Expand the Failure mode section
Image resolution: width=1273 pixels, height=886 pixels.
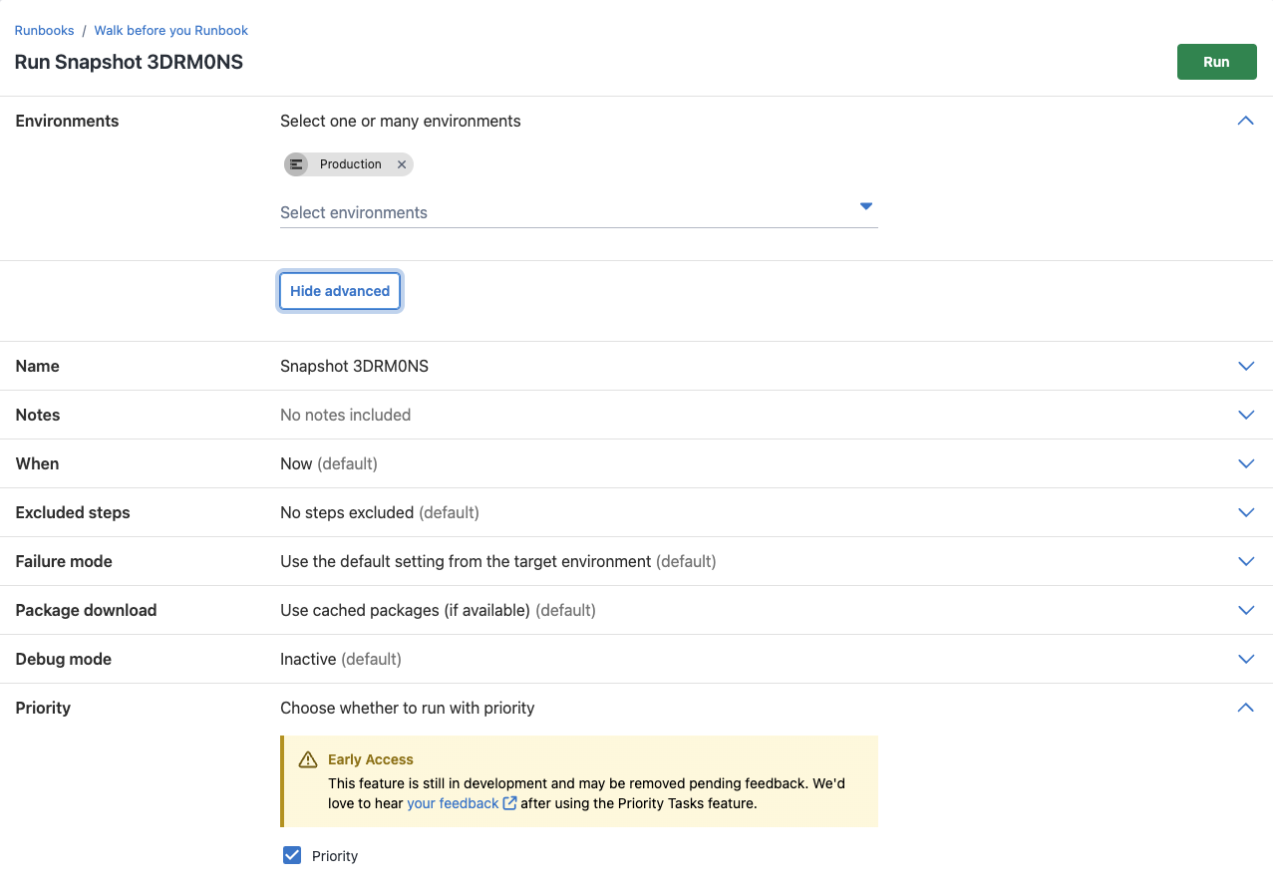click(x=1245, y=561)
